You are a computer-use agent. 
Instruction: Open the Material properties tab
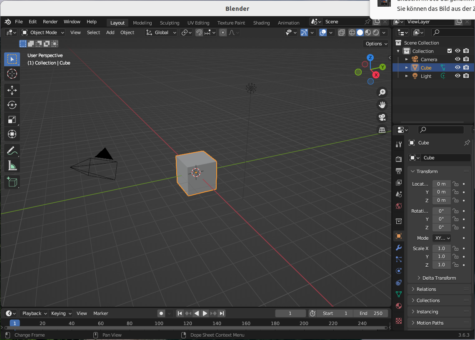point(399,306)
